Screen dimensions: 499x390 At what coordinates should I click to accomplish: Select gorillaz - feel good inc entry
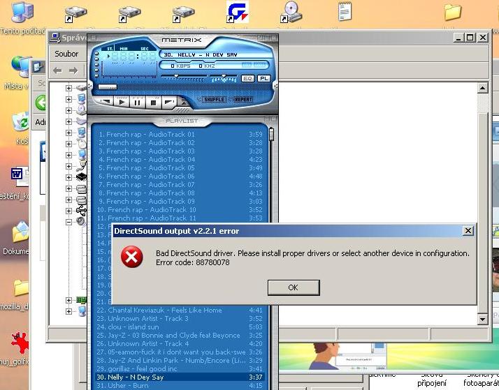(x=180, y=369)
